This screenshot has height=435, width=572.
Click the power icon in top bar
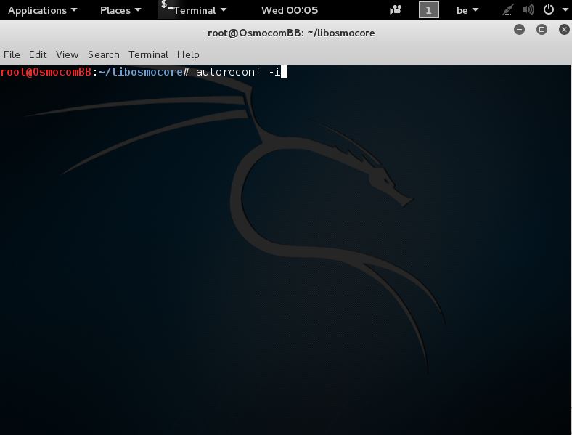(x=549, y=9)
